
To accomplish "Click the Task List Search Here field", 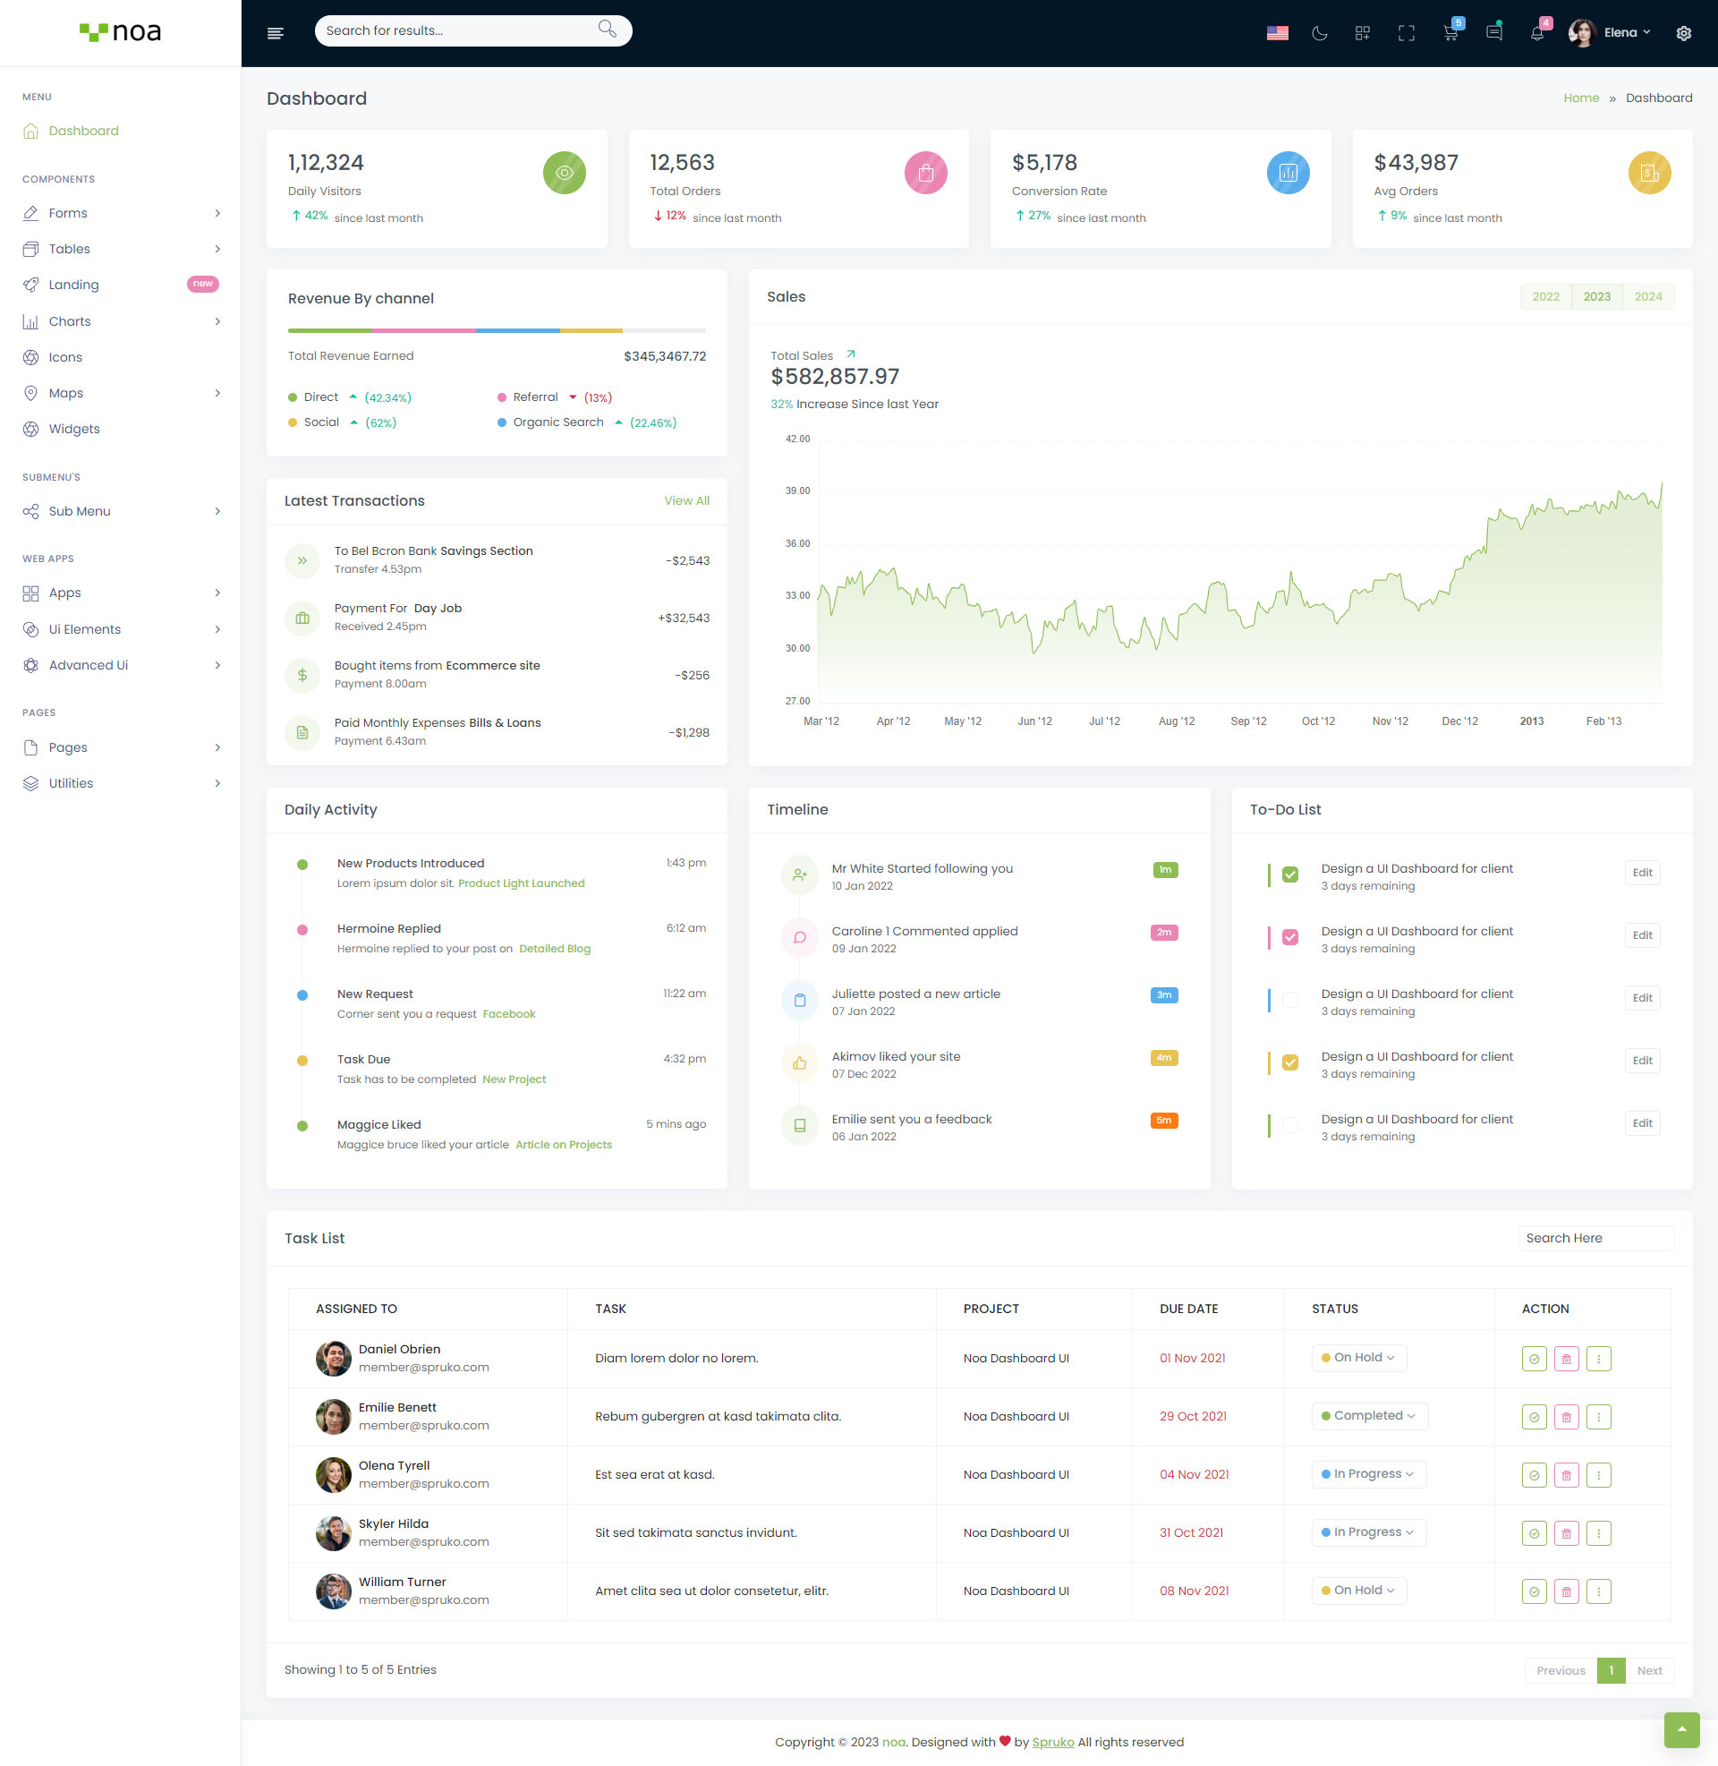I will point(1595,1238).
